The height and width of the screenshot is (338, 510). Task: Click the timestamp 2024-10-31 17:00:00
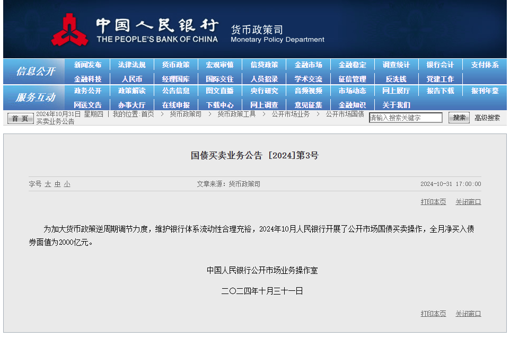pyautogui.click(x=451, y=184)
